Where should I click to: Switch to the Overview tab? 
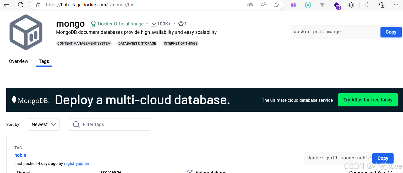click(x=19, y=61)
